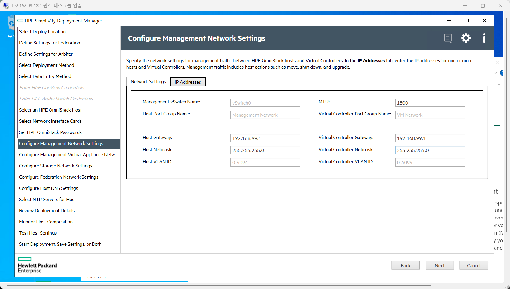Click the remote desktop horizontal scrollbar
The image size is (510, 289).
tap(219, 285)
